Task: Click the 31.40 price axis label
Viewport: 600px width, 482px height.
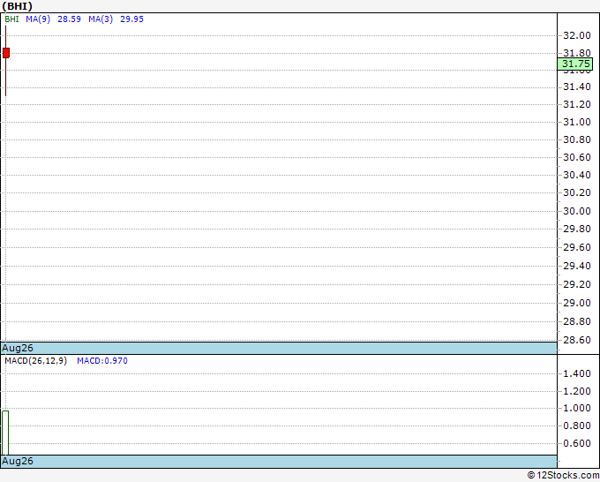Action: [577, 87]
